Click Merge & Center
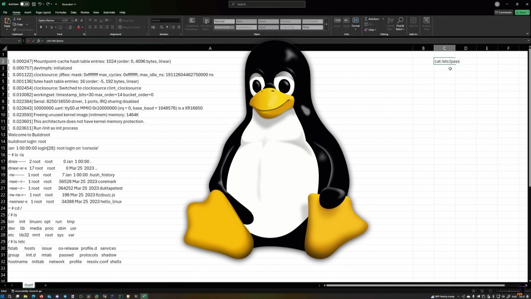 coord(129,27)
